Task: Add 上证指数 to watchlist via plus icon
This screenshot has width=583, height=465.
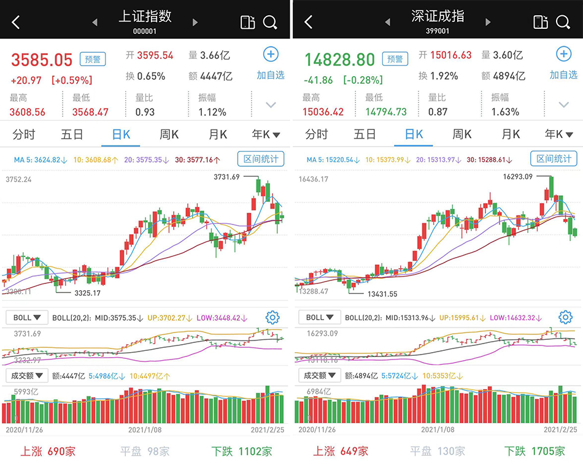Action: 271,55
